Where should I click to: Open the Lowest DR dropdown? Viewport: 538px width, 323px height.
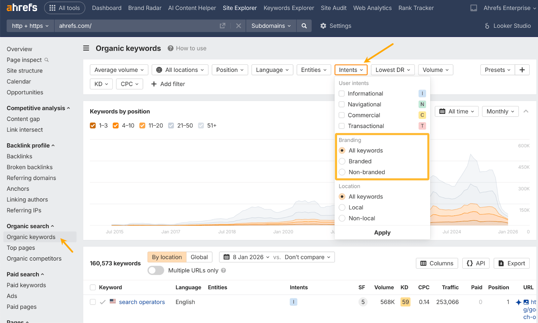[392, 70]
